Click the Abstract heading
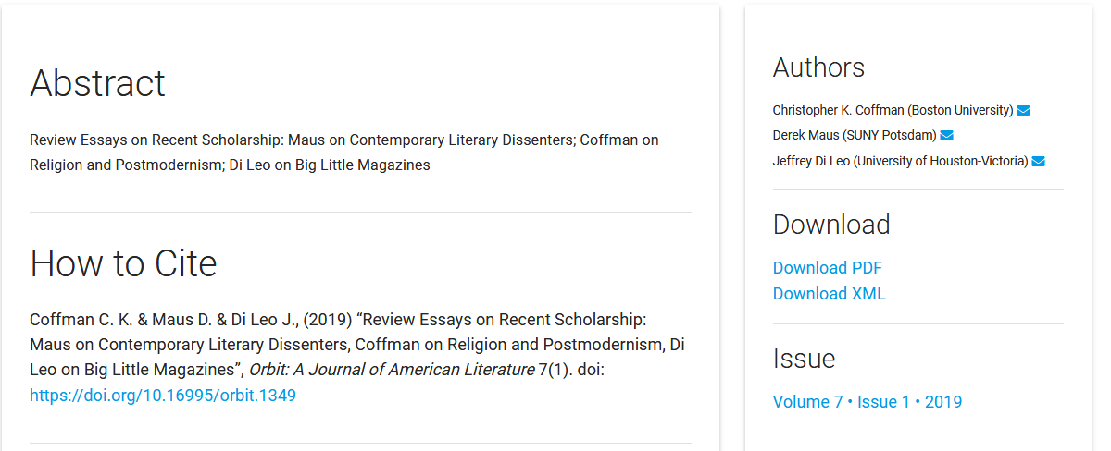 [97, 83]
